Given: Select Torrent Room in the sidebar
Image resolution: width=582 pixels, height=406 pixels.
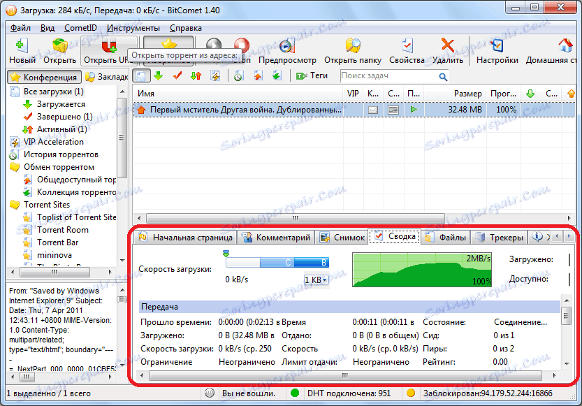Looking at the screenshot, I should (x=63, y=230).
